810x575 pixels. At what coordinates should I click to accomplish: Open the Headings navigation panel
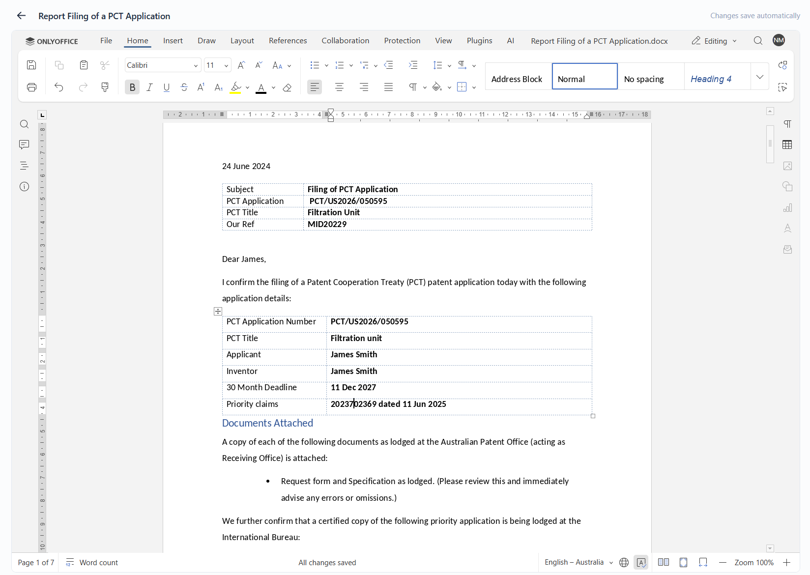coord(24,166)
